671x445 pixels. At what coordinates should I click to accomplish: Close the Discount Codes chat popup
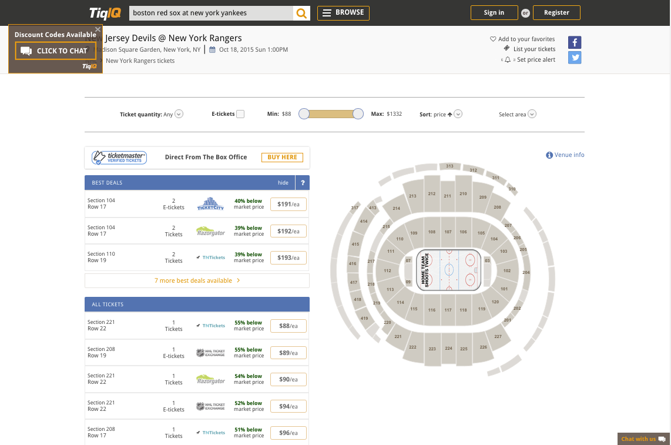coord(98,29)
